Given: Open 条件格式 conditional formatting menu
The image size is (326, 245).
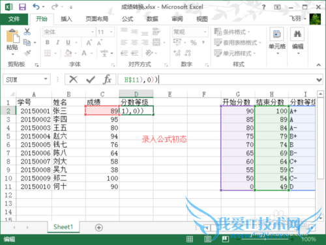Looking at the screenshot, I should coord(232,32).
